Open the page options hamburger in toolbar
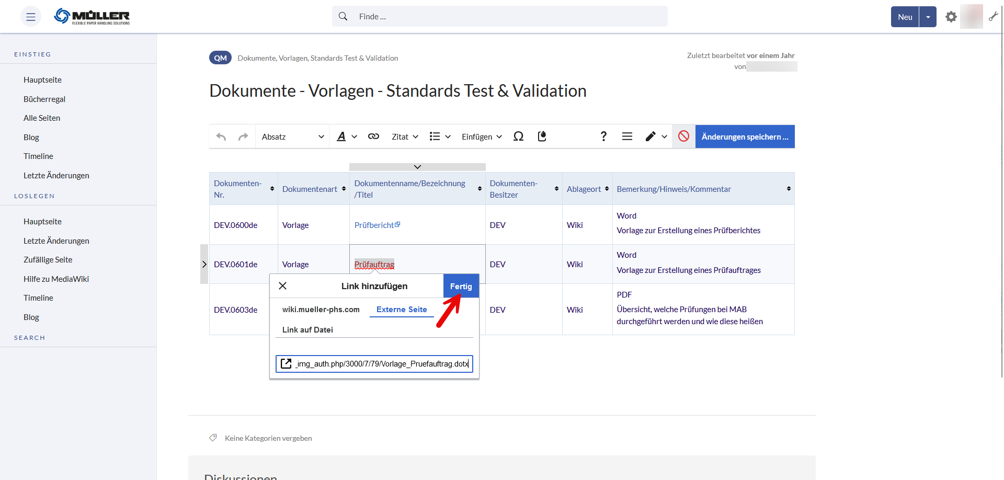1004x480 pixels. click(x=627, y=136)
